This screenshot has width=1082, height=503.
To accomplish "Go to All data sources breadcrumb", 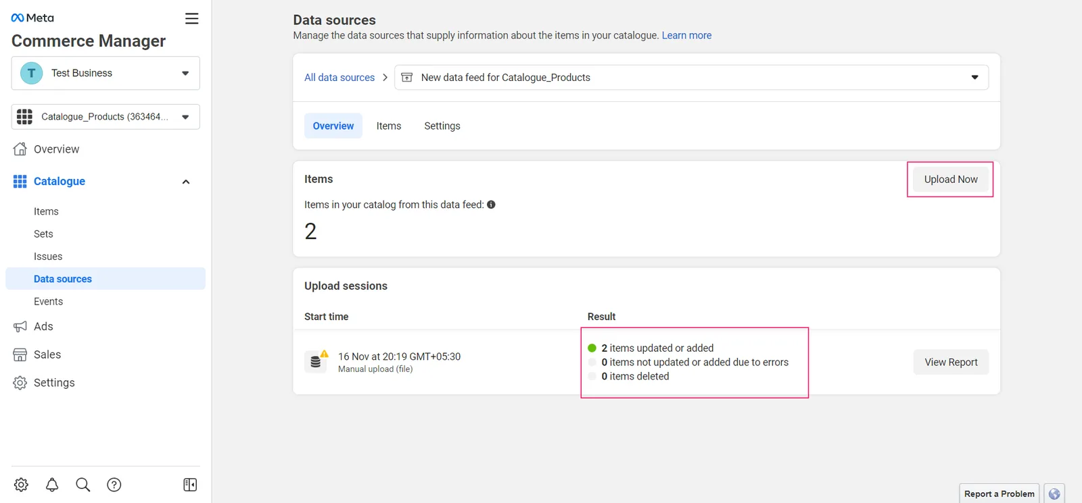I will coord(339,78).
